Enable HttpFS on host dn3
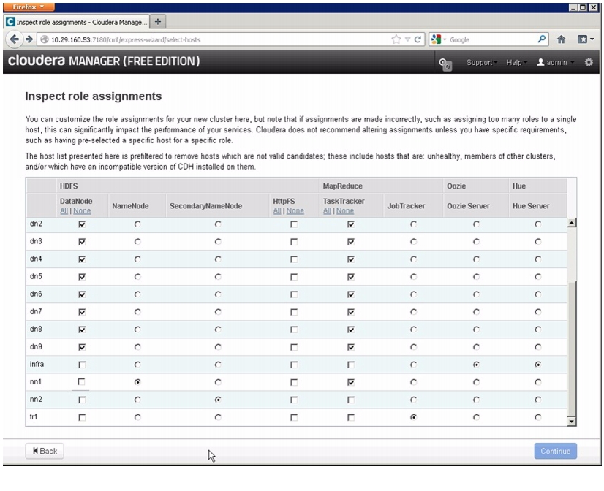604x491 pixels. pyautogui.click(x=294, y=242)
